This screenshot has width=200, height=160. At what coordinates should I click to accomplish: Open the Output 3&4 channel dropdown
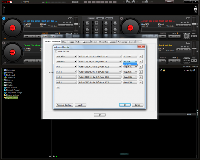pos(130,72)
